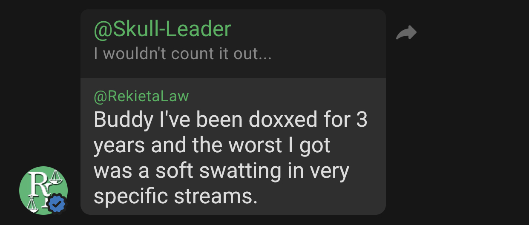
Task: Open the RekietaLaw profile avatar
Action: 43,191
